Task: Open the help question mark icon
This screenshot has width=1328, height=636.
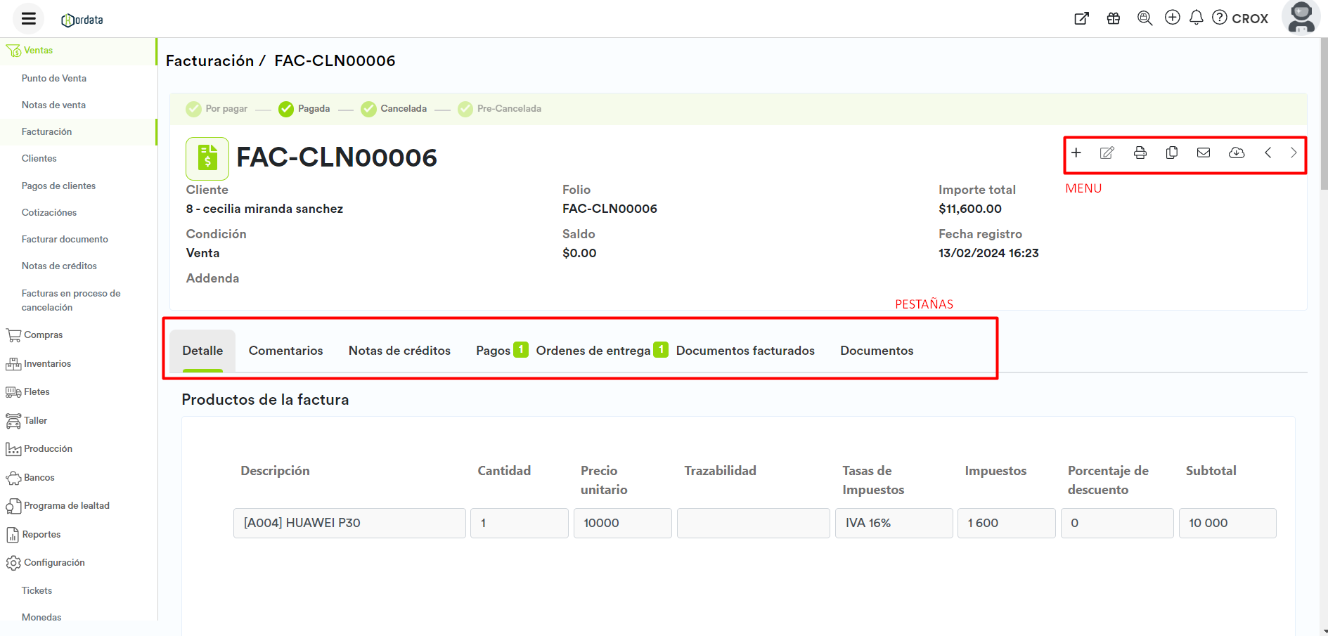Action: click(x=1220, y=18)
